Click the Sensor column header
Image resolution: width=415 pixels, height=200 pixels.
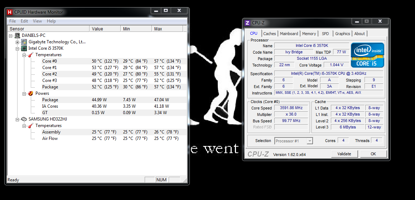coord(48,29)
